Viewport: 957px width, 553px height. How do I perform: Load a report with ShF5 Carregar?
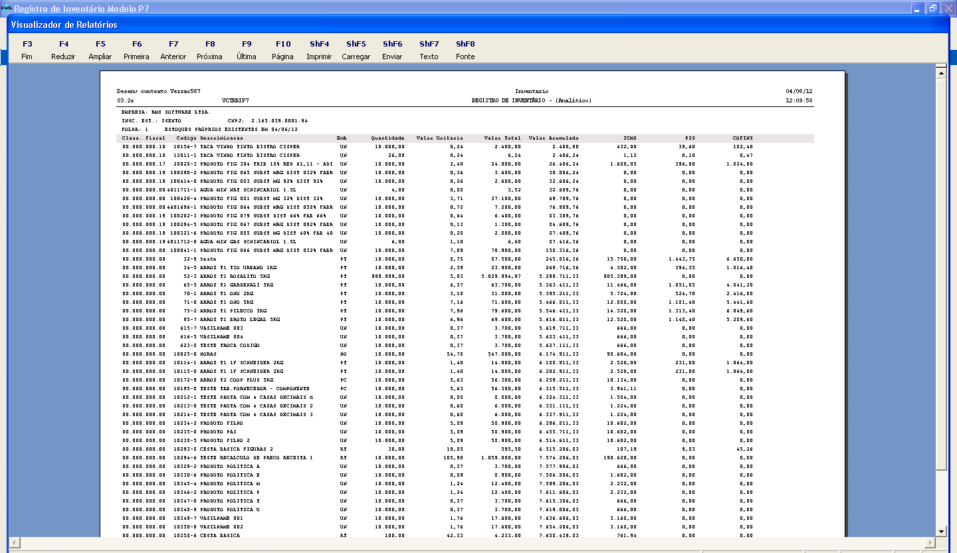356,50
